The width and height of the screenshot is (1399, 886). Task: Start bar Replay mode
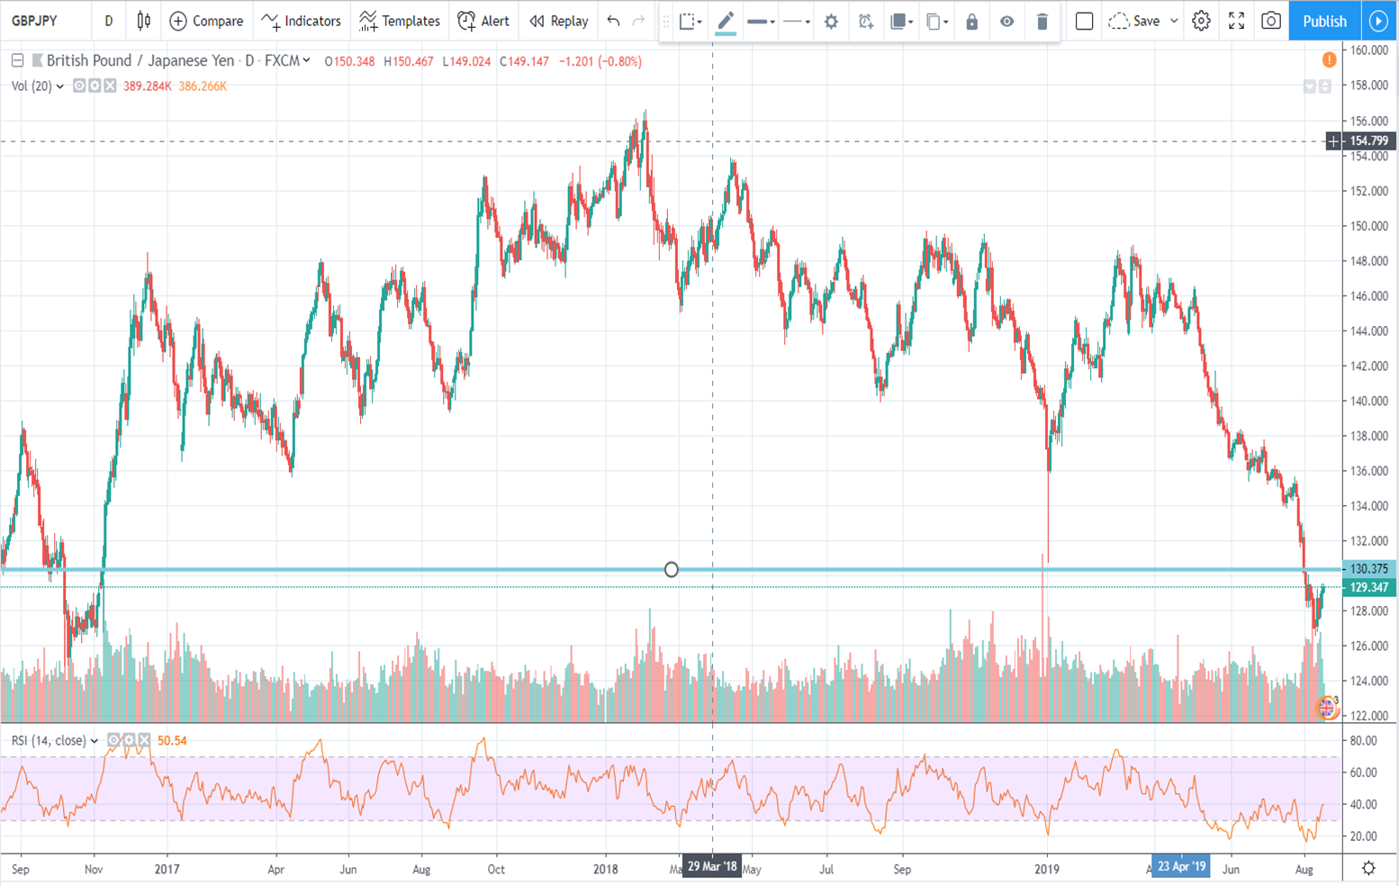(x=557, y=21)
